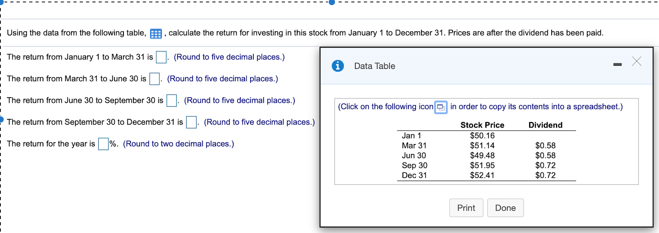Click the Dividend column header
This screenshot has height=233, width=659.
545,125
